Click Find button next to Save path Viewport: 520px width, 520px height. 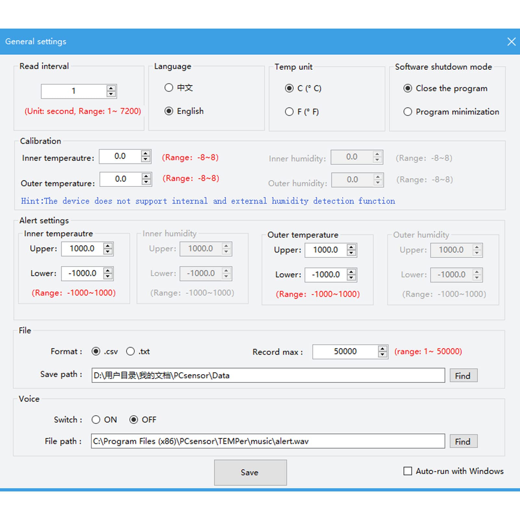463,376
